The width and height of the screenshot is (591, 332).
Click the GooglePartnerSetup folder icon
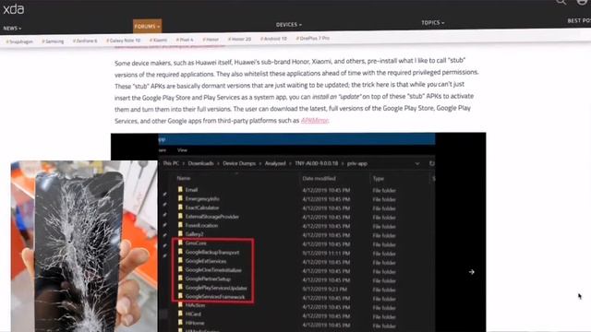180,279
